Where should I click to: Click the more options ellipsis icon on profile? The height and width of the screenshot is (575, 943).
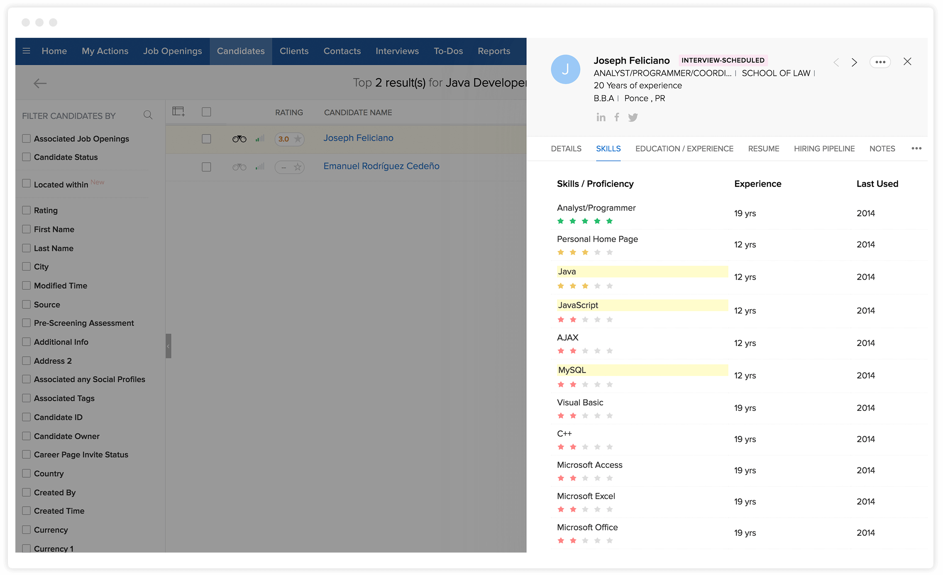tap(880, 61)
